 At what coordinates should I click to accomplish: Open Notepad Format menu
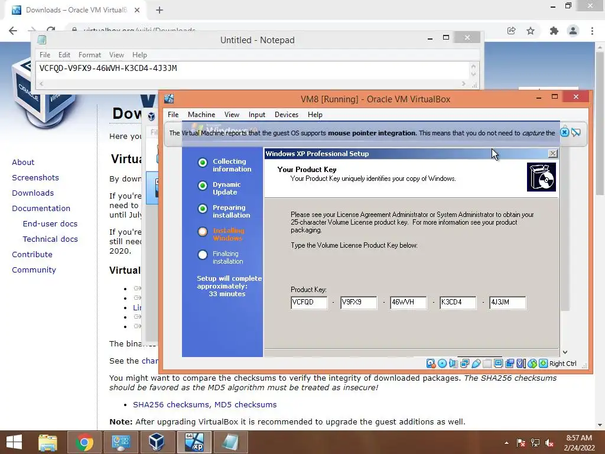[90, 55]
